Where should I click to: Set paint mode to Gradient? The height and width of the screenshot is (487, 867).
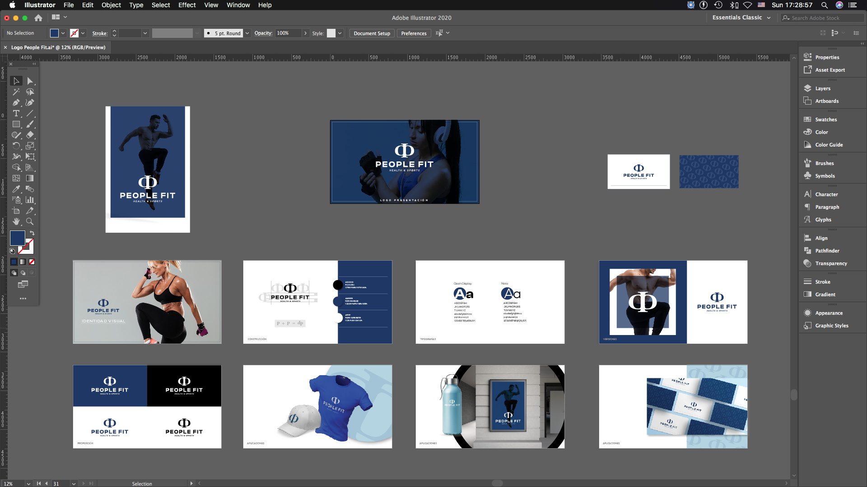point(23,262)
